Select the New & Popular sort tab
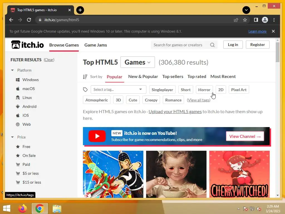This screenshot has width=285, height=214. pyautogui.click(x=143, y=77)
